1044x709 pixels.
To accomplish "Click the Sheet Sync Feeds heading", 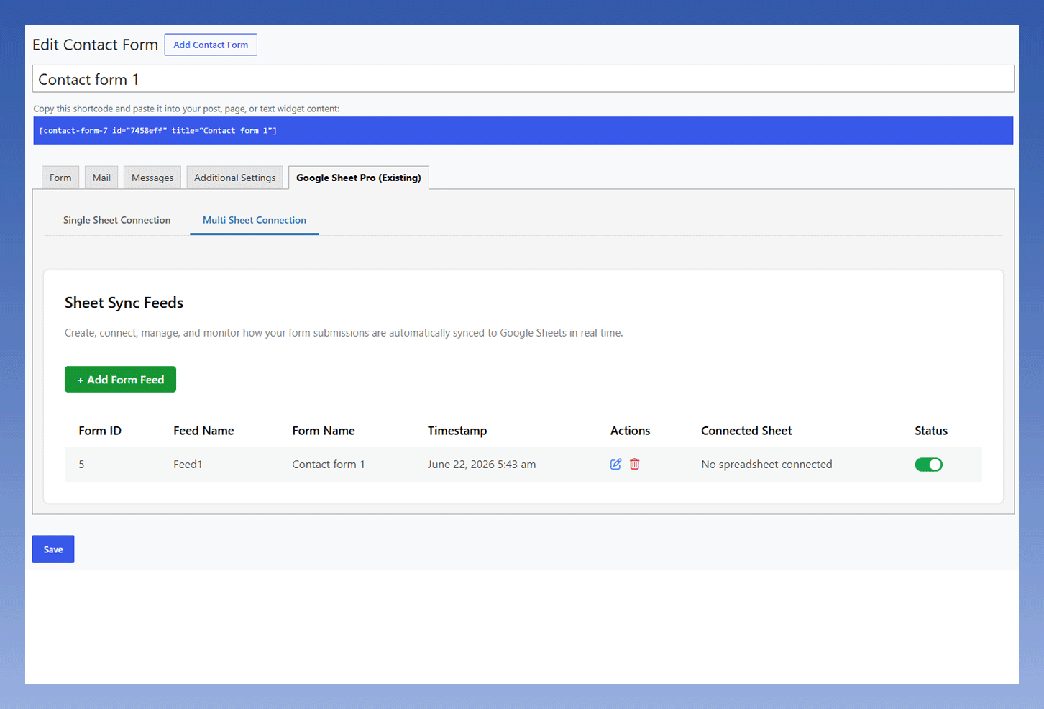I will click(x=124, y=303).
